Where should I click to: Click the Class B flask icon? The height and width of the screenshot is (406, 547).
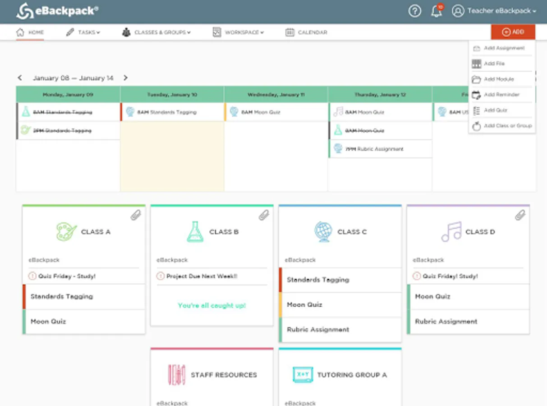tap(195, 232)
